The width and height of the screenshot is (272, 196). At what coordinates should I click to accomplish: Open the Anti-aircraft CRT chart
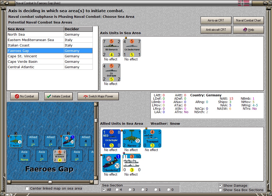216,30
